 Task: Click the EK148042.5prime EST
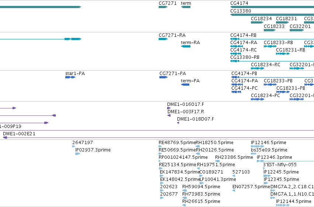pyautogui.click(x=162, y=183)
